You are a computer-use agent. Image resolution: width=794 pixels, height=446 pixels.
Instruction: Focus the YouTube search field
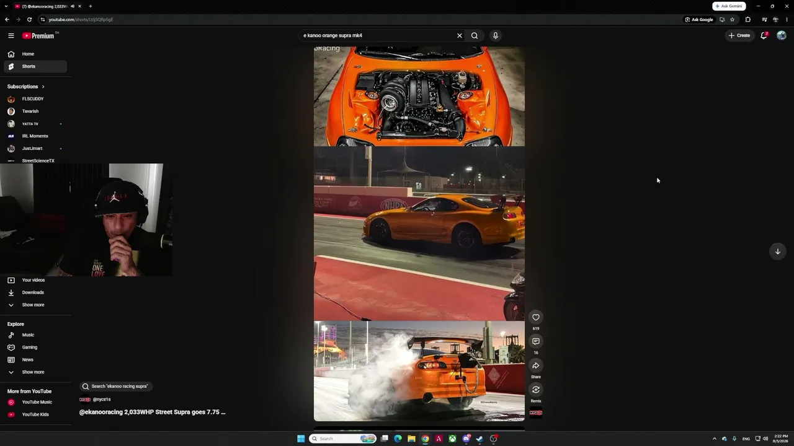[x=377, y=35]
